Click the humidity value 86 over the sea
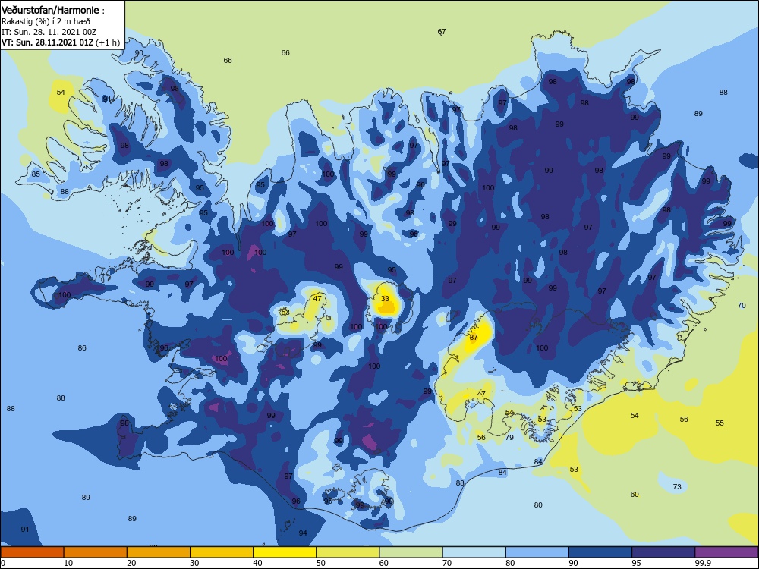The width and height of the screenshot is (759, 569). [82, 348]
